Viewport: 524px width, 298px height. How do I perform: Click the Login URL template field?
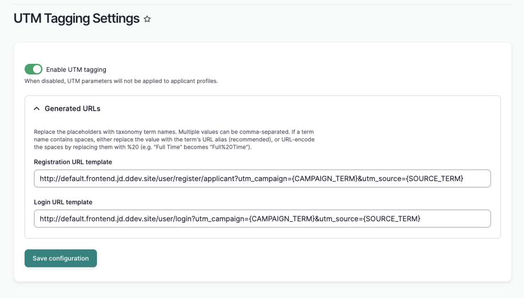click(263, 218)
